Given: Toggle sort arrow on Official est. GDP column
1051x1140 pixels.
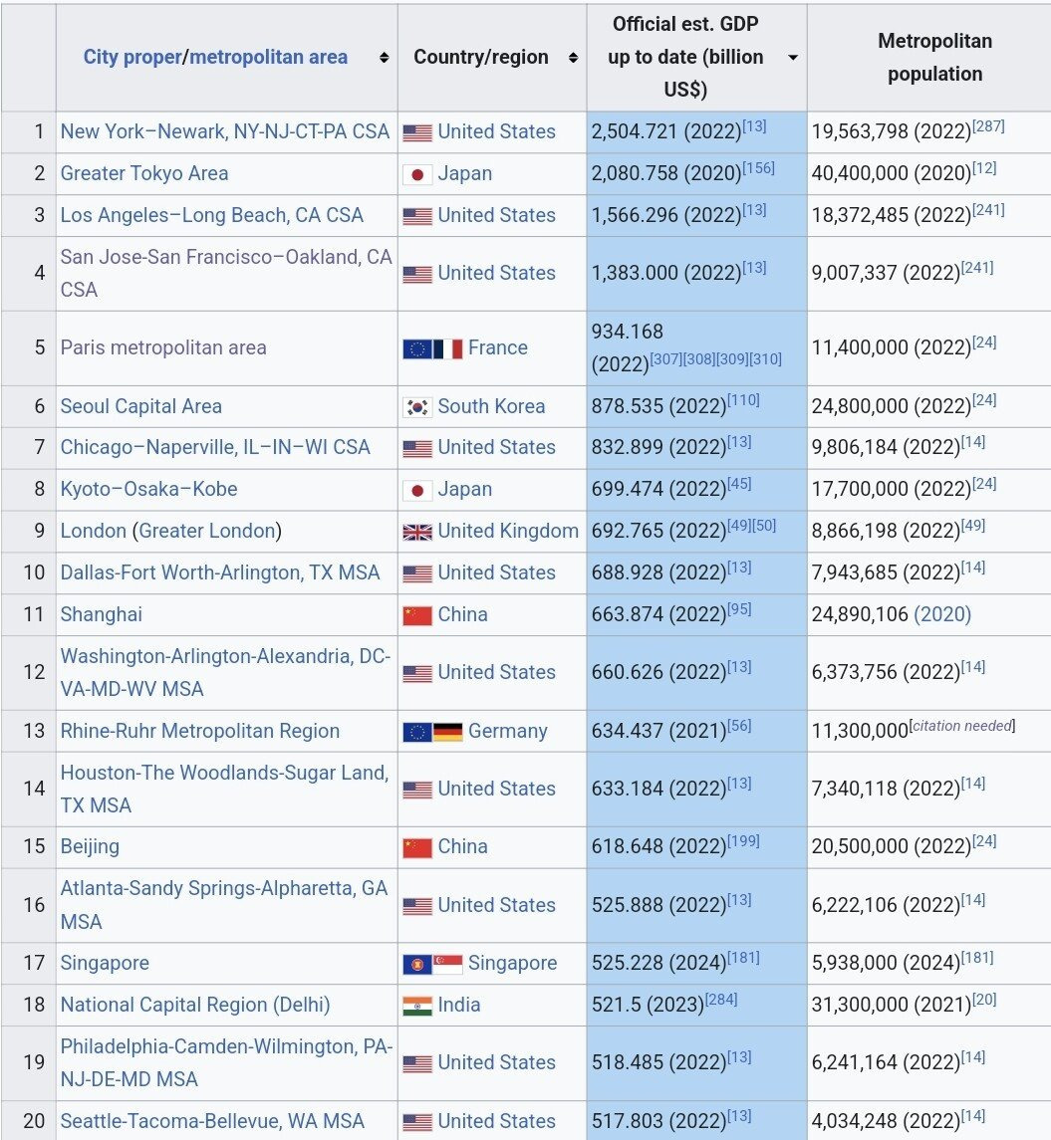Looking at the screenshot, I should point(793,58).
